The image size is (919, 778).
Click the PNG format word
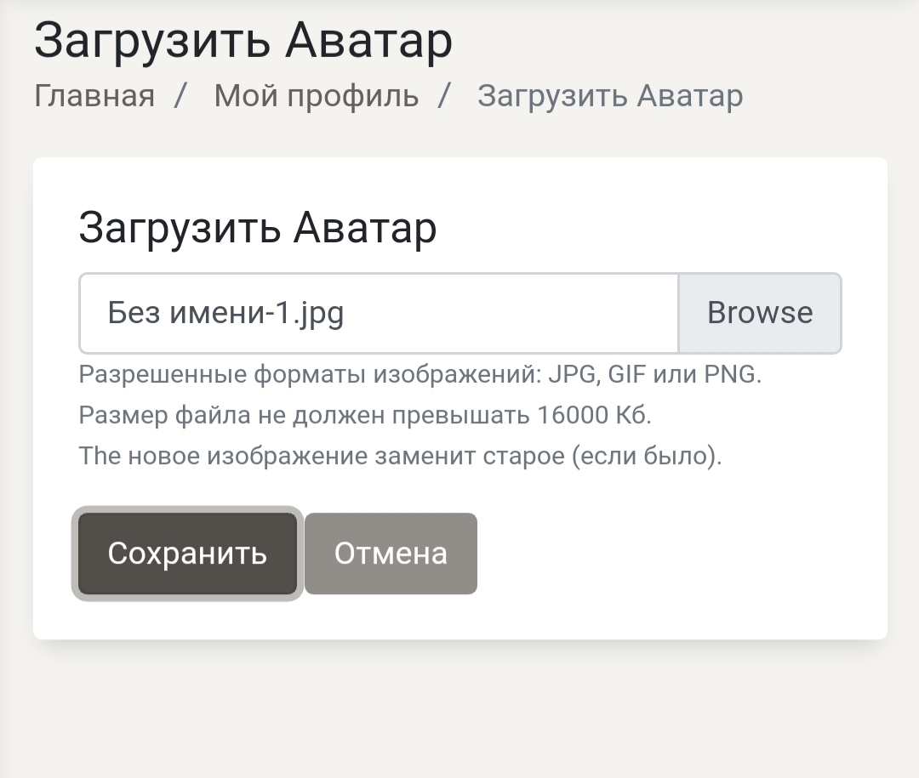pyautogui.click(x=730, y=374)
